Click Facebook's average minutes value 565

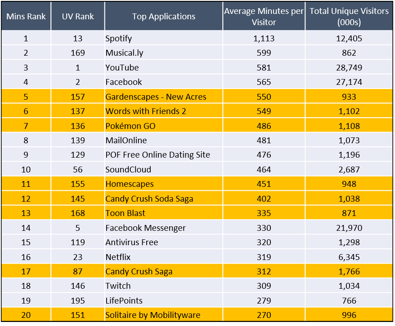[x=264, y=82]
